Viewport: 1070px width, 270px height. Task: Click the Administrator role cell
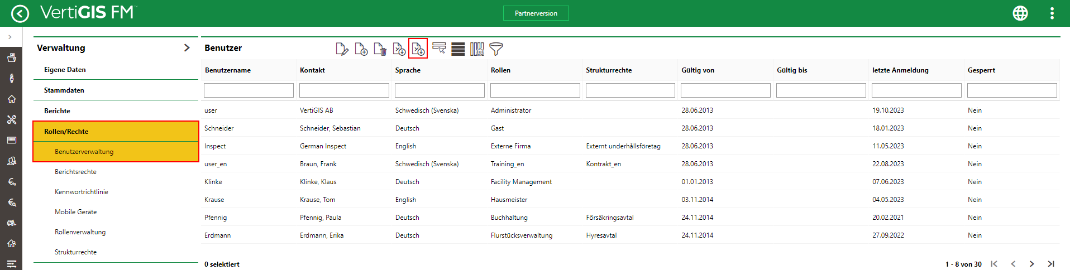point(511,110)
